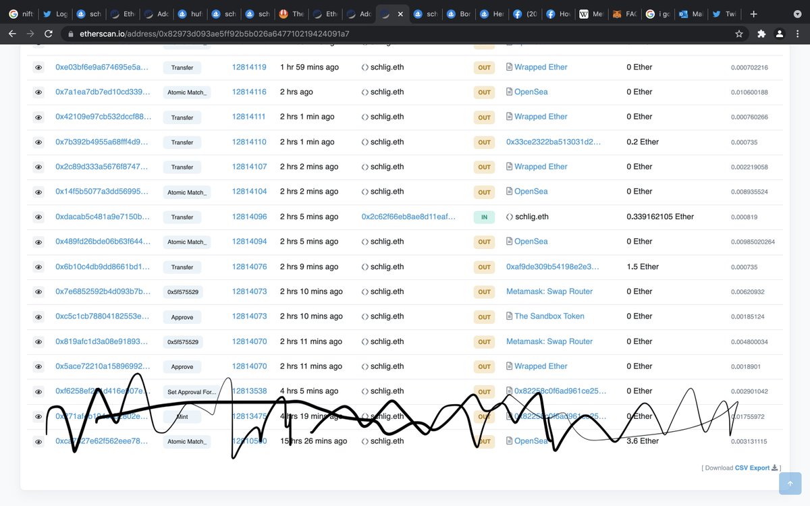Click the 0.339162105 Ether value
The image size is (810, 506).
(660, 217)
